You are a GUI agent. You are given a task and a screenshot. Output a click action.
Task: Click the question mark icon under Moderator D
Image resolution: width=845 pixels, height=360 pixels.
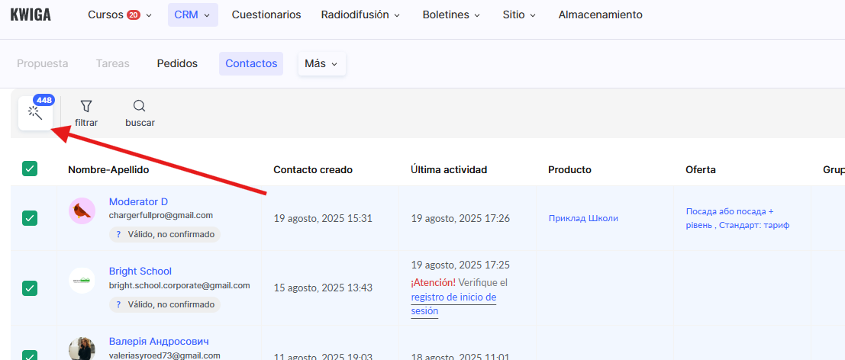click(118, 235)
